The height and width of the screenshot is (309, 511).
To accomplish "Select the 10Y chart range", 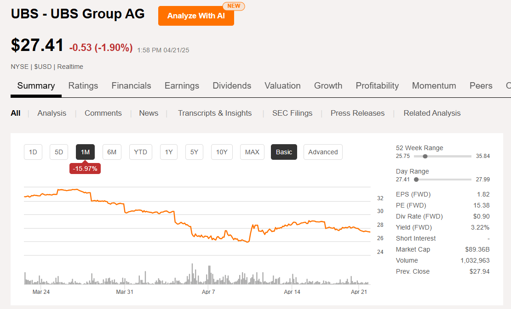I will tap(222, 152).
